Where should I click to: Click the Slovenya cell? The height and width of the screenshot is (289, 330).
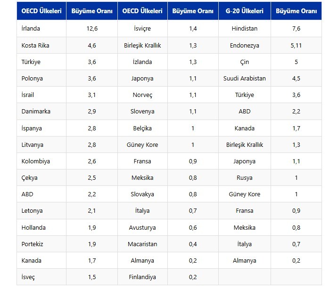(x=142, y=112)
